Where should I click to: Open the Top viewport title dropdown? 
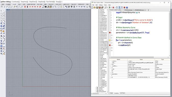9,10
